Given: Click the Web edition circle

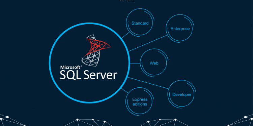Looking at the screenshot, I should click(154, 63).
